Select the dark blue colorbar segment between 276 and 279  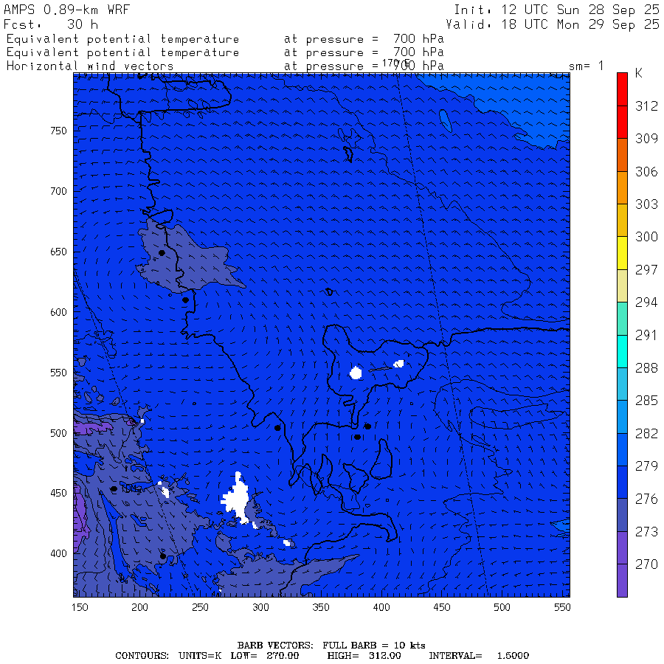click(x=622, y=483)
